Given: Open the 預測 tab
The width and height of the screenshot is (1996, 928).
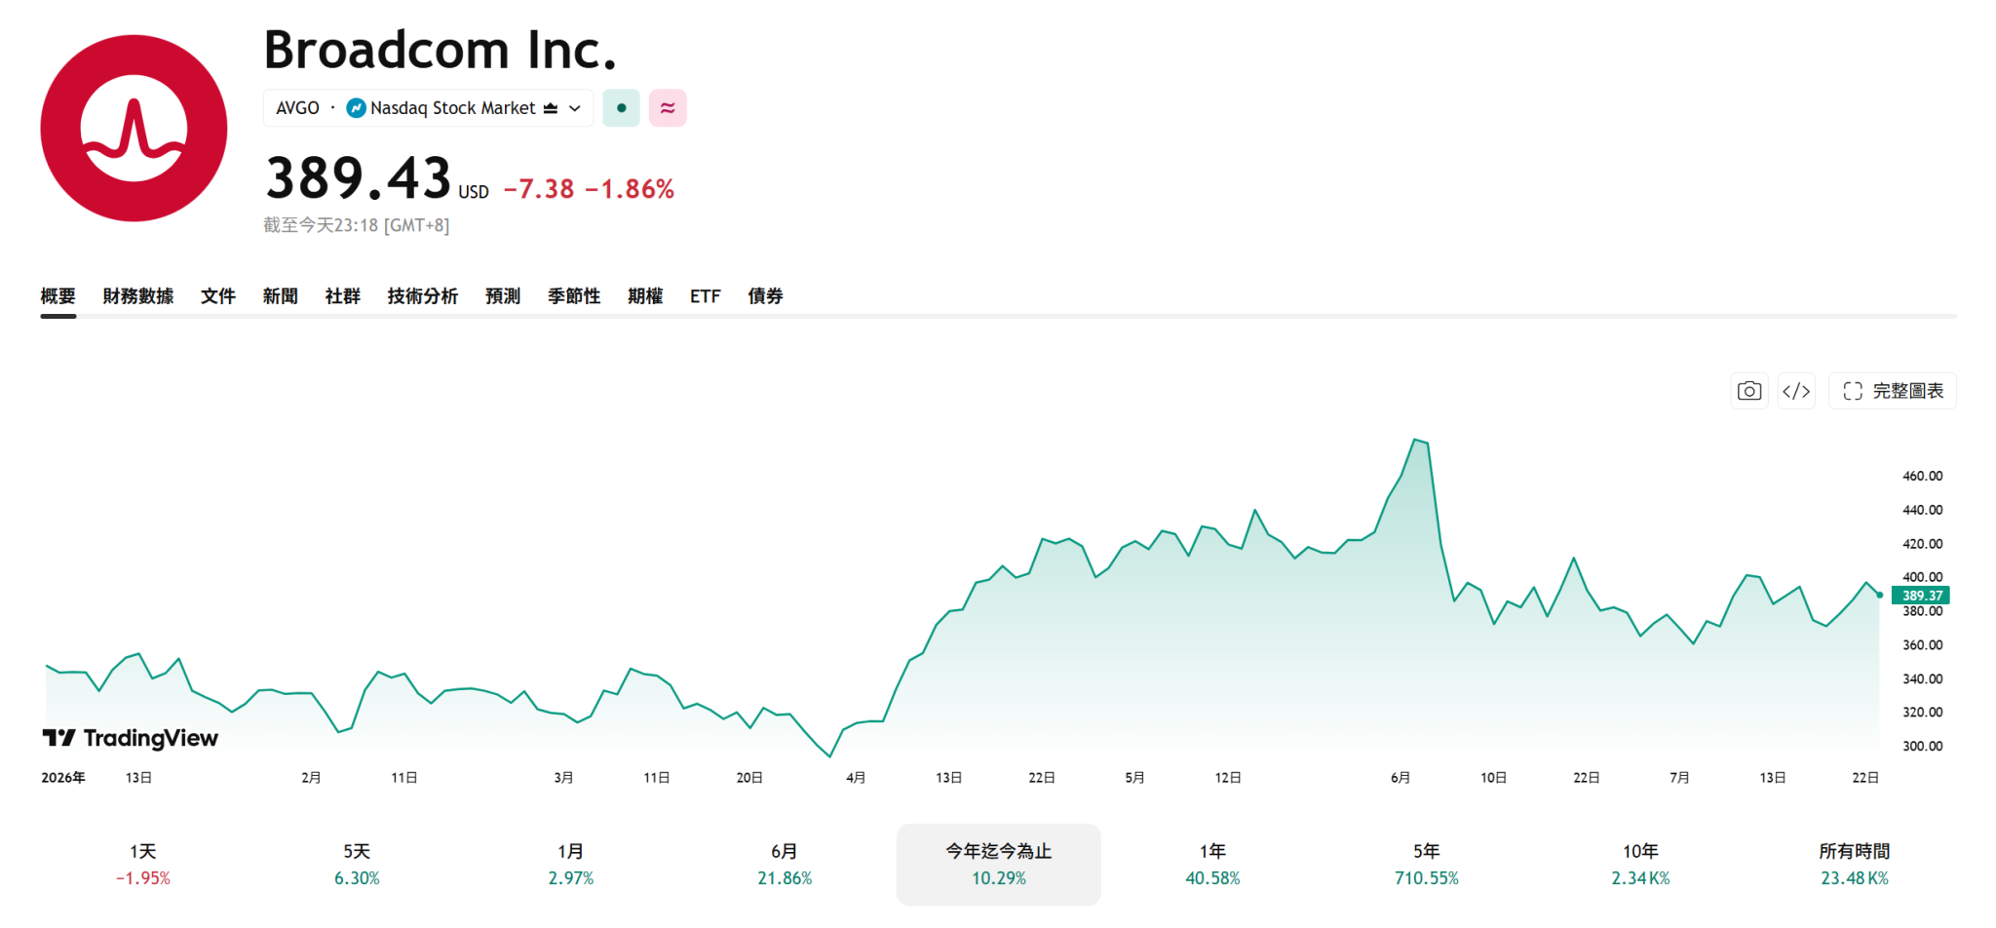Looking at the screenshot, I should (503, 295).
